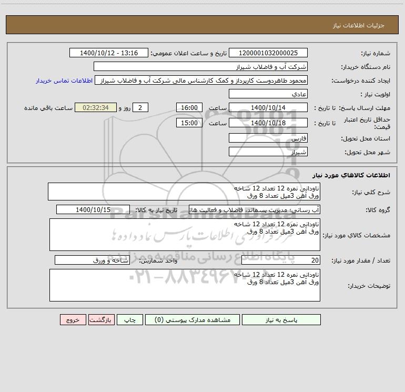Click the 'شماره نیاز:' label
The image size is (405, 392).
(376, 53)
